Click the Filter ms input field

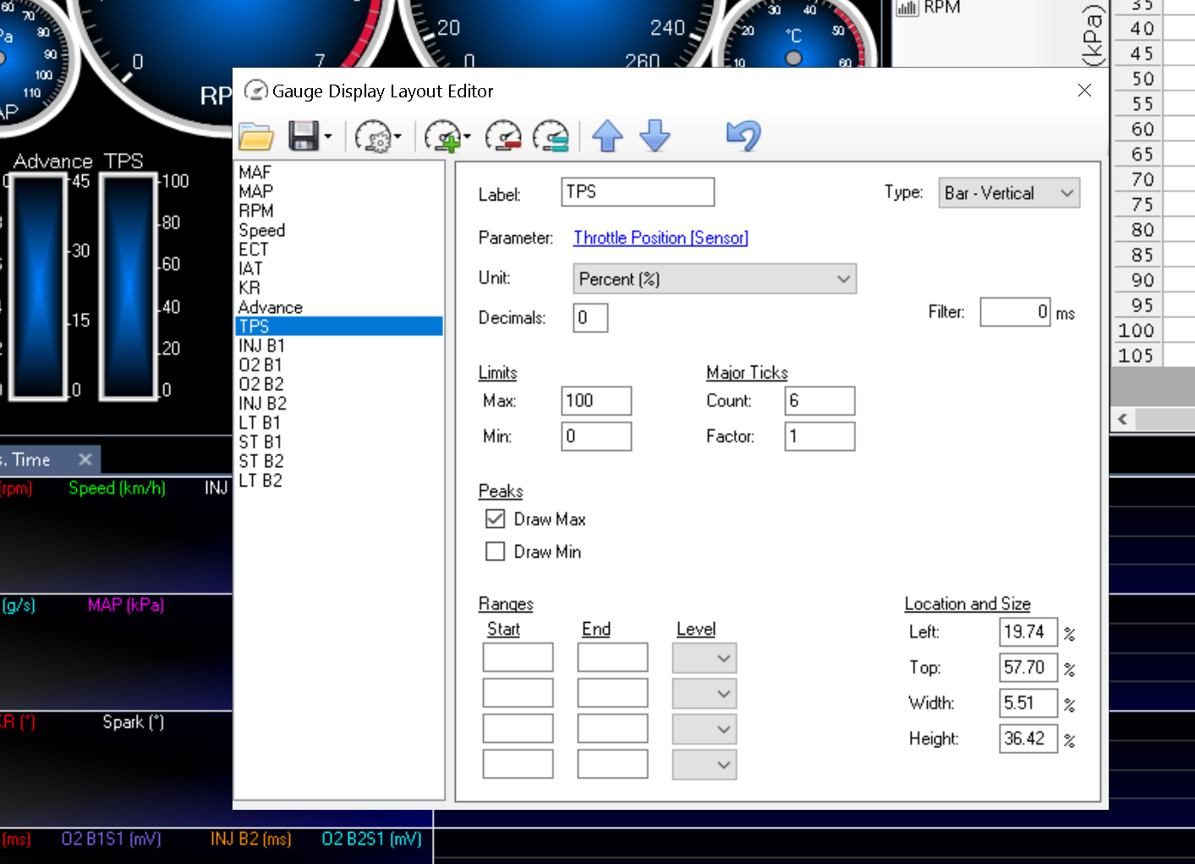(1014, 312)
